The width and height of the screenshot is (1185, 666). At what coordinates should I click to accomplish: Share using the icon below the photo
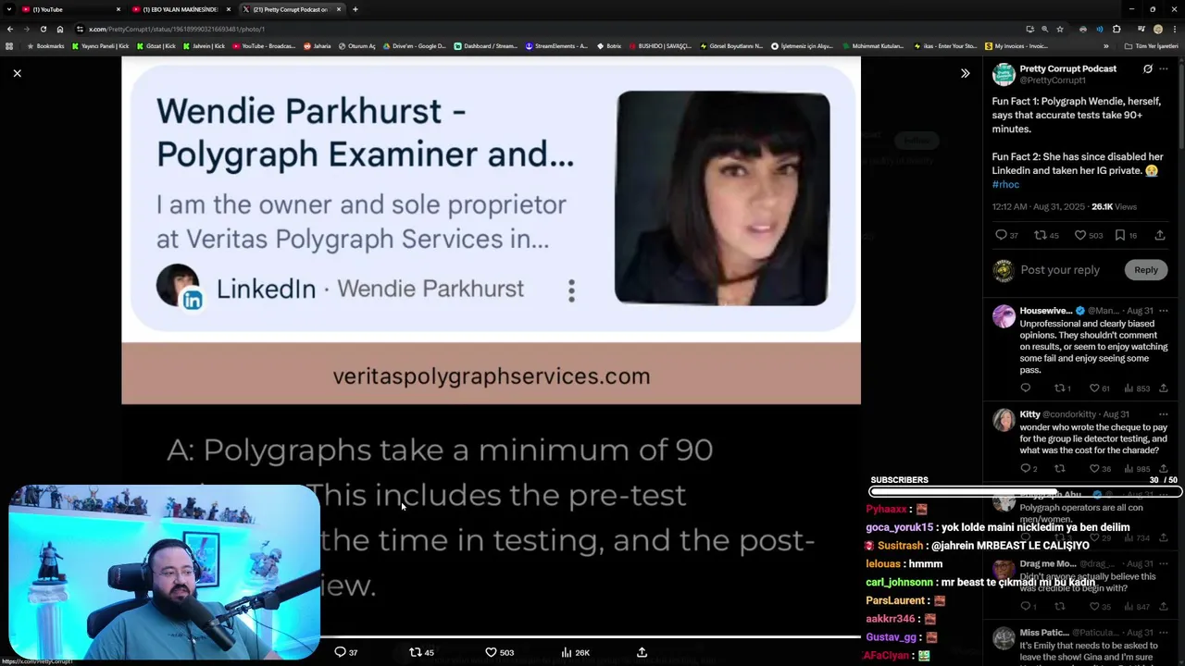click(x=642, y=652)
